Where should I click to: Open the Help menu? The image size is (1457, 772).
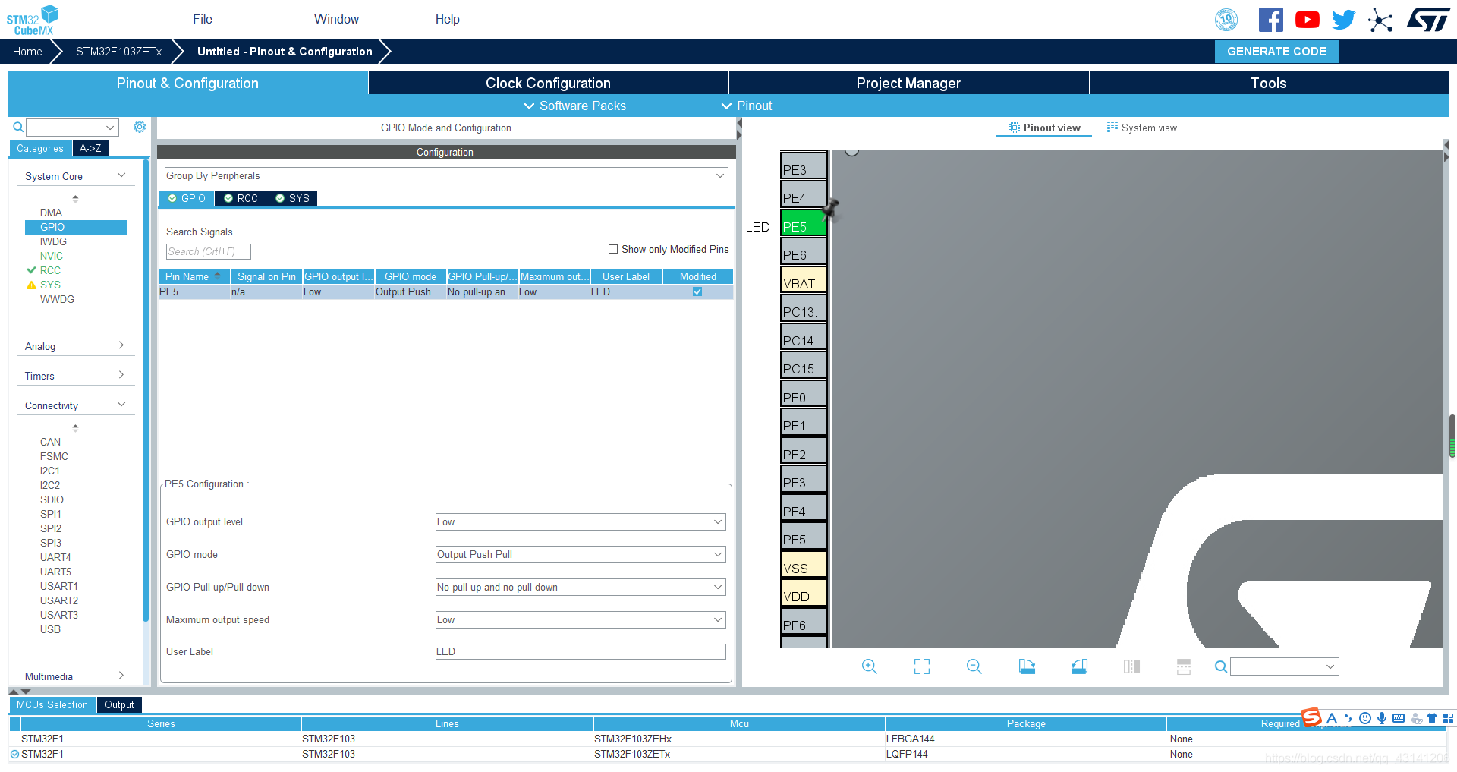pos(448,19)
